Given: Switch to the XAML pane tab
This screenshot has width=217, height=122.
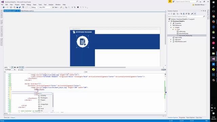Looking at the screenshot, I should 21,70.
